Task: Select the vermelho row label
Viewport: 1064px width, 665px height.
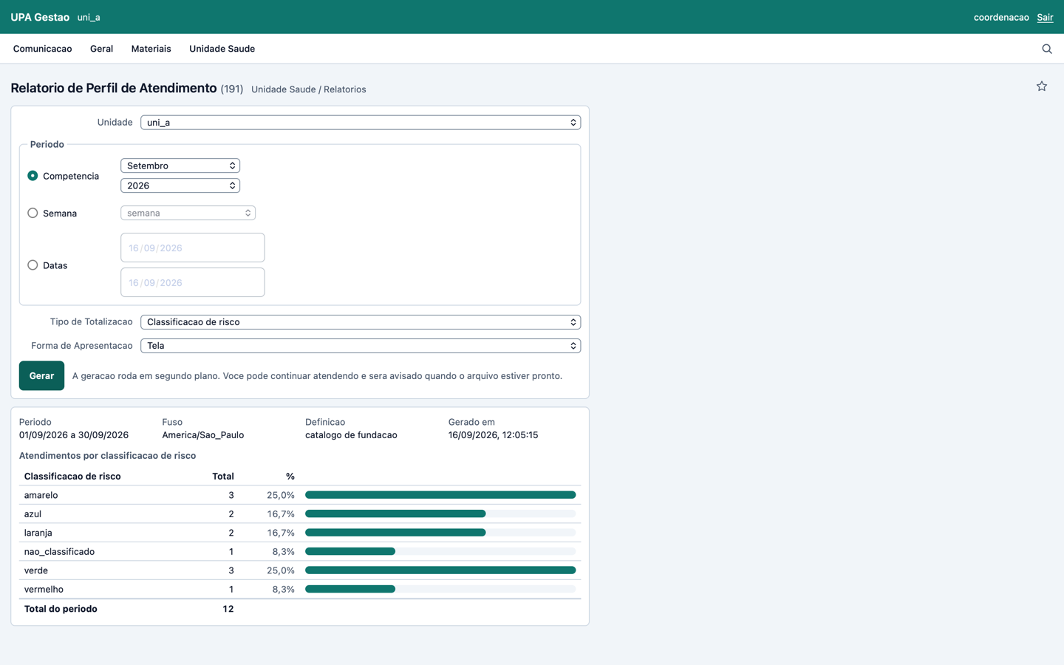Action: click(x=44, y=589)
